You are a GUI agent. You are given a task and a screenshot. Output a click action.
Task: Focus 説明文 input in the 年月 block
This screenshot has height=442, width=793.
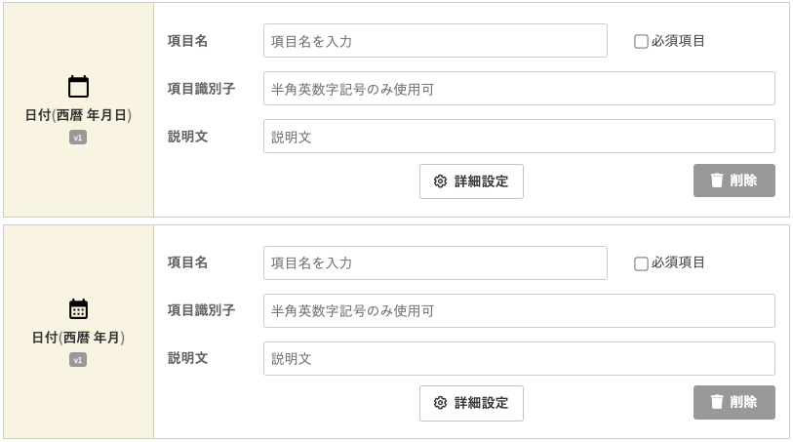click(519, 358)
